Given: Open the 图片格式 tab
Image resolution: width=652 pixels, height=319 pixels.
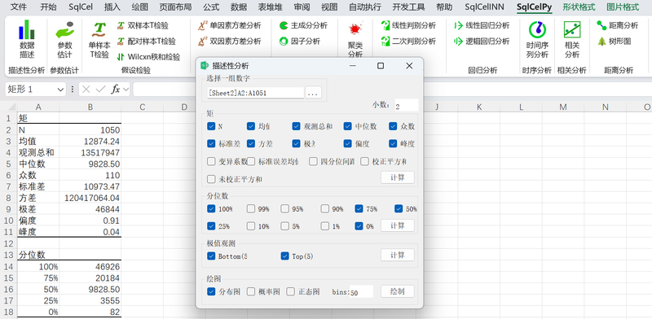Looking at the screenshot, I should pyautogui.click(x=623, y=7).
